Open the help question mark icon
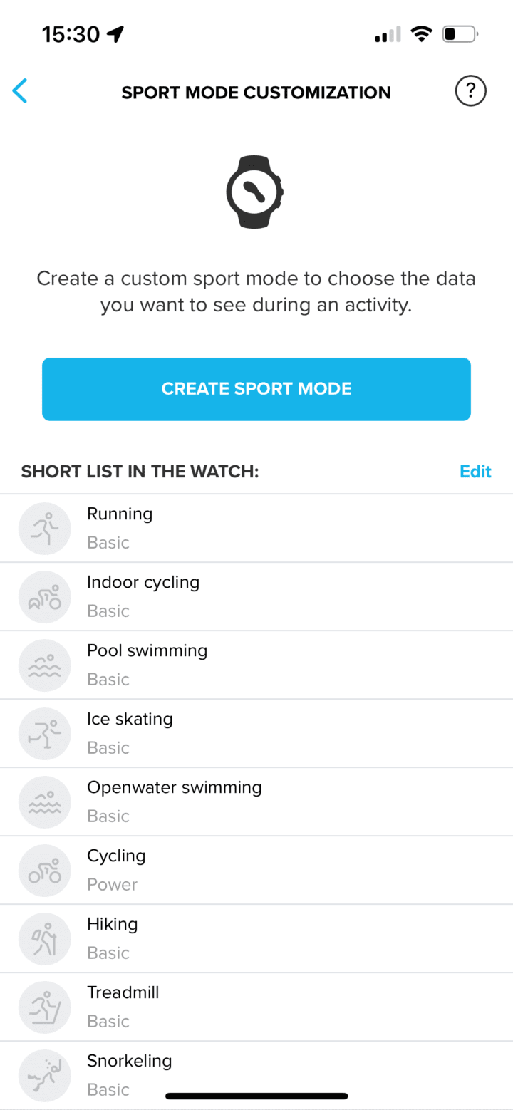The height and width of the screenshot is (1110, 513). click(x=470, y=91)
